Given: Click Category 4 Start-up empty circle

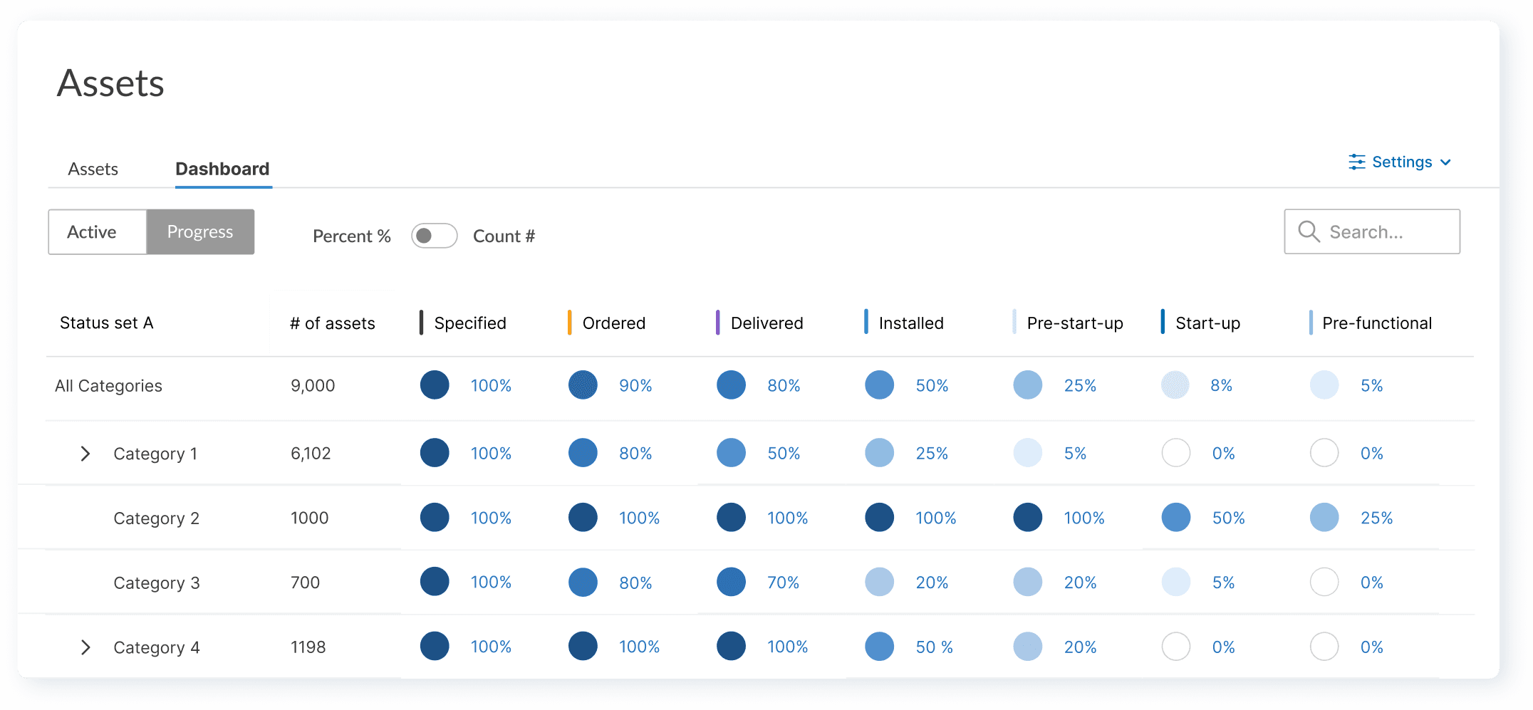Looking at the screenshot, I should (1176, 647).
